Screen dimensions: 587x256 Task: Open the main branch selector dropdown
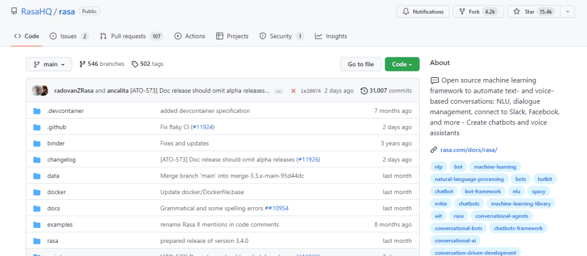point(49,64)
